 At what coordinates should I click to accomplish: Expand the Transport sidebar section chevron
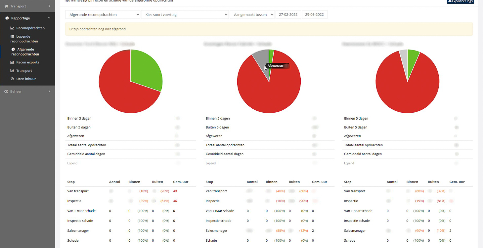(49, 6)
